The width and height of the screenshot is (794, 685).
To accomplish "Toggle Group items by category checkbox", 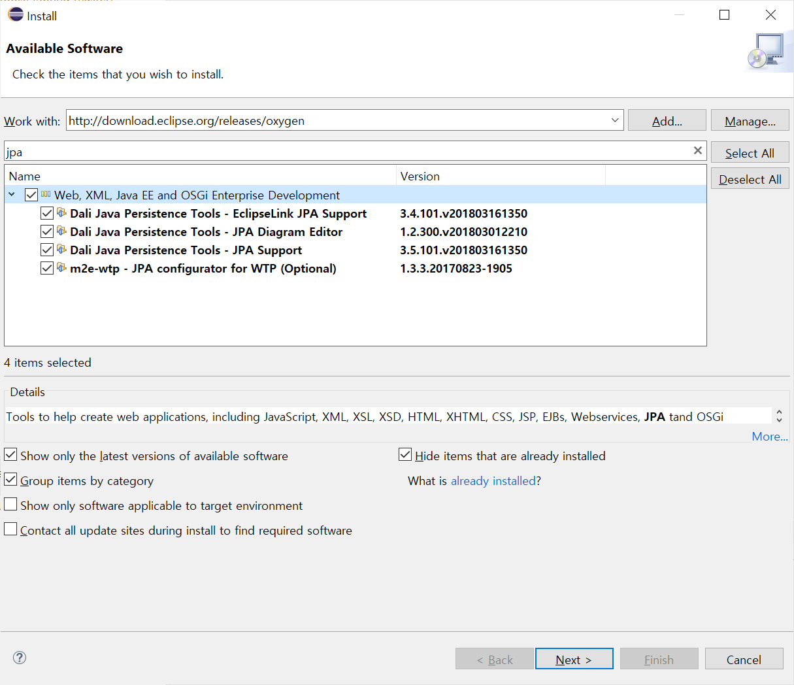I will (x=10, y=479).
